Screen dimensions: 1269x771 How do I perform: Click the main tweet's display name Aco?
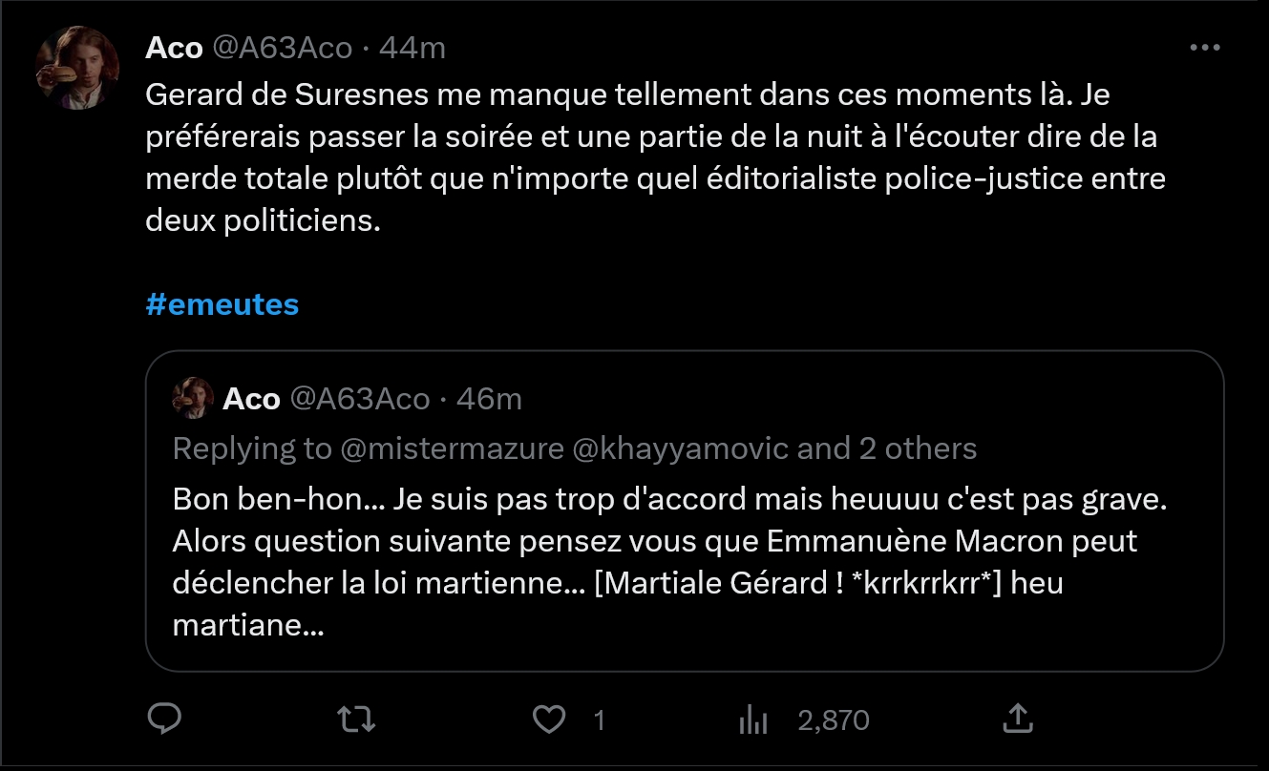point(174,48)
